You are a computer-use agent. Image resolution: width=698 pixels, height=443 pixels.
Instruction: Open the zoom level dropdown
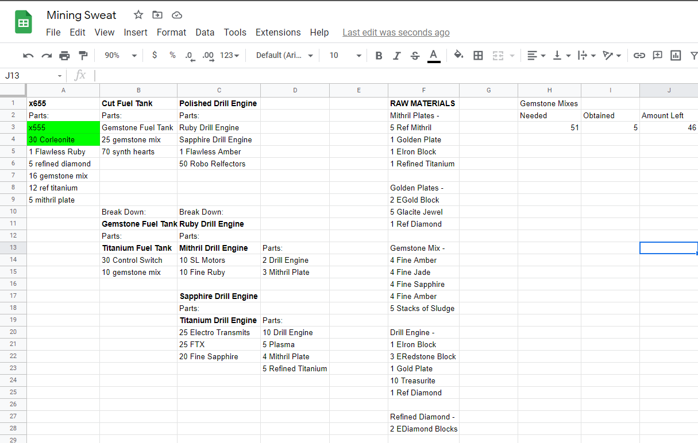tap(121, 55)
